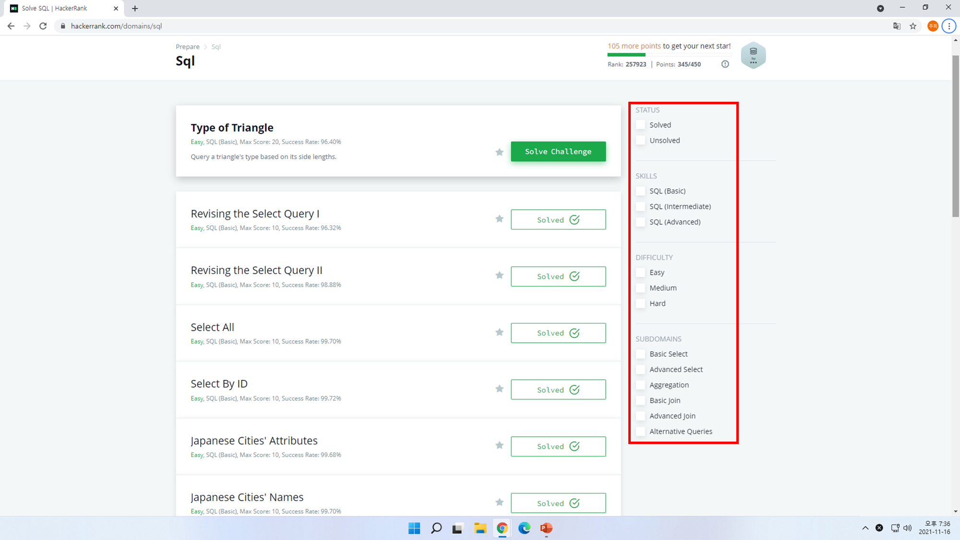The width and height of the screenshot is (960, 540).
Task: Click the Solve Challenge button
Action: [x=558, y=152]
